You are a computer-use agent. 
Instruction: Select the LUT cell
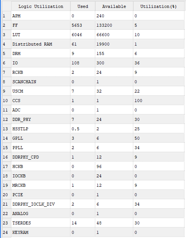pyautogui.click(x=41, y=35)
